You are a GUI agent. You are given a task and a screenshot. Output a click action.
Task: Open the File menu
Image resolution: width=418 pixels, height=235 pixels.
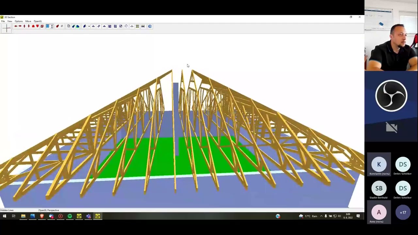tap(3, 21)
